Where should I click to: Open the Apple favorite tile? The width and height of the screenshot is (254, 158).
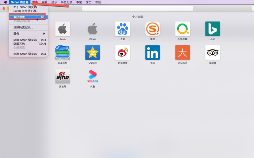click(x=63, y=29)
